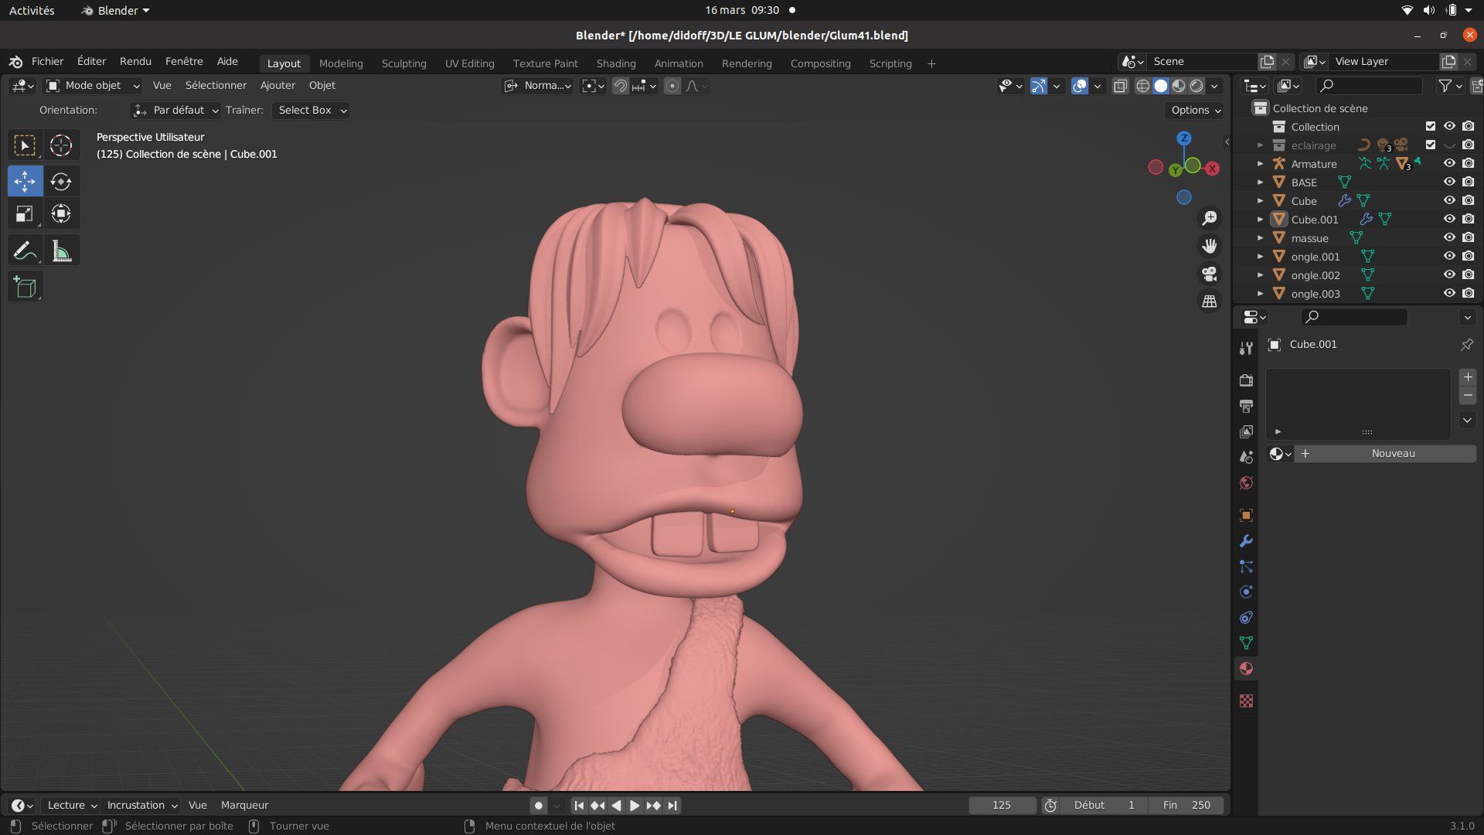Screen dimensions: 1484x835
Task: Open Incrustation keying dropdown
Action: pos(141,805)
